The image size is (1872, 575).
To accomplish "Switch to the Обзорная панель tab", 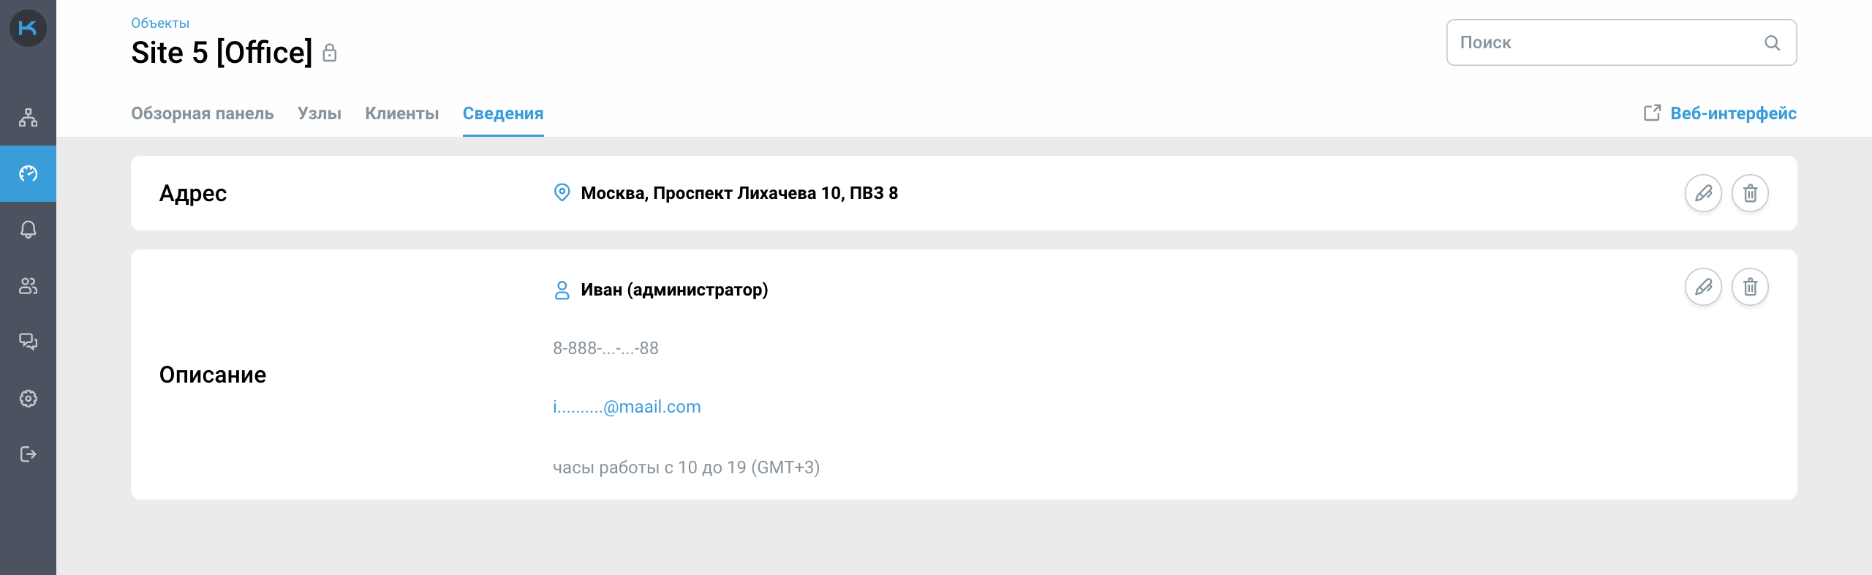I will click(x=202, y=113).
